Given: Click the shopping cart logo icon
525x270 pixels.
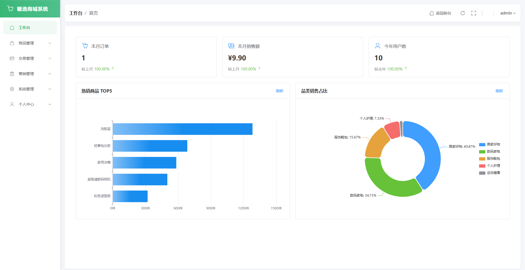Looking at the screenshot, I should [10, 9].
